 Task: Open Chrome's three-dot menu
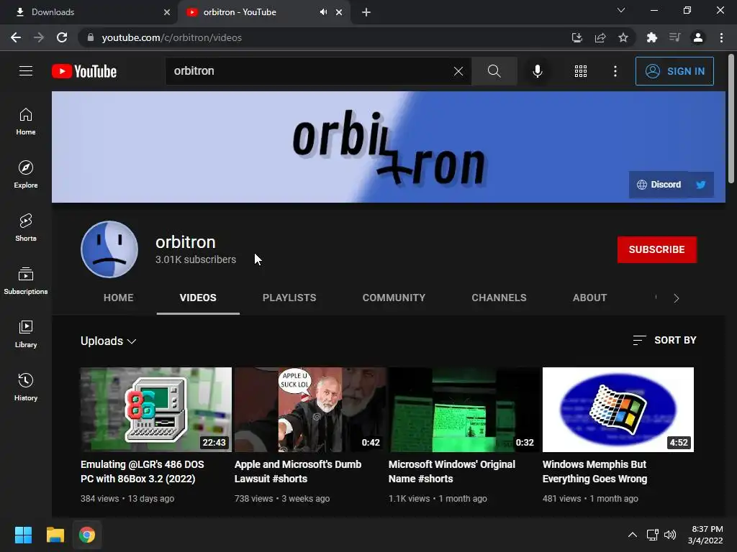tap(721, 37)
